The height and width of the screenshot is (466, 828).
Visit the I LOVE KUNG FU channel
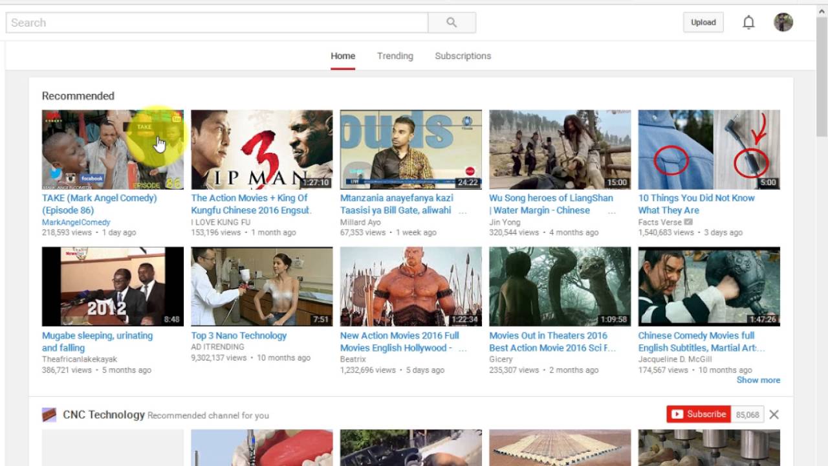(221, 222)
